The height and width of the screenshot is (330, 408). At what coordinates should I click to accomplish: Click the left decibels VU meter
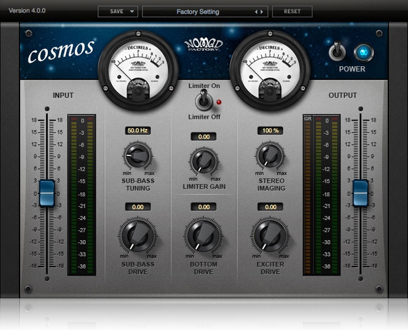click(x=138, y=70)
